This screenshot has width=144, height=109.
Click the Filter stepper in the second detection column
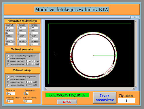[18, 33]
